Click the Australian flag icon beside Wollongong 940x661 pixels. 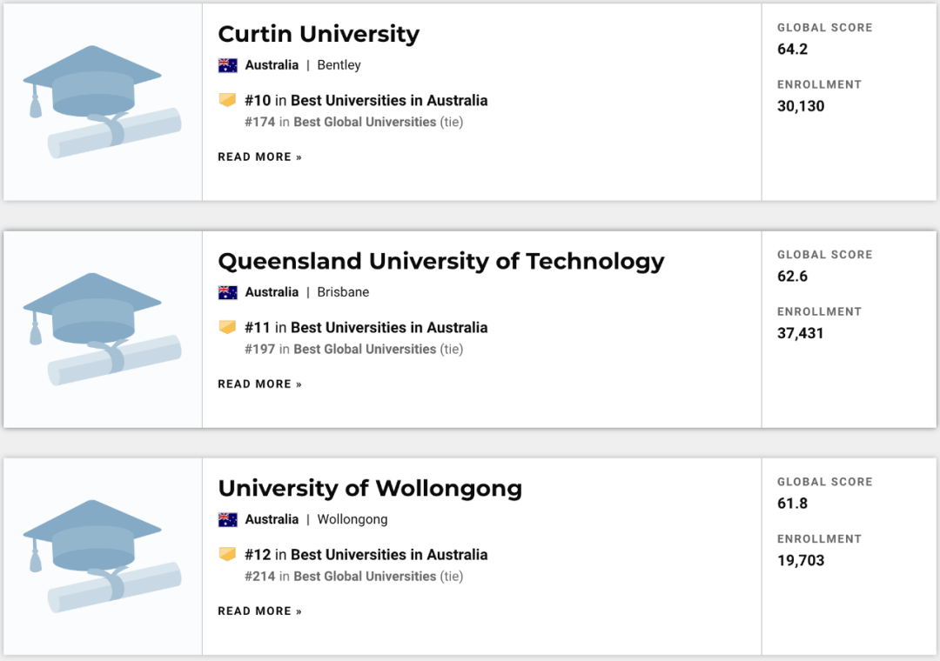click(228, 519)
